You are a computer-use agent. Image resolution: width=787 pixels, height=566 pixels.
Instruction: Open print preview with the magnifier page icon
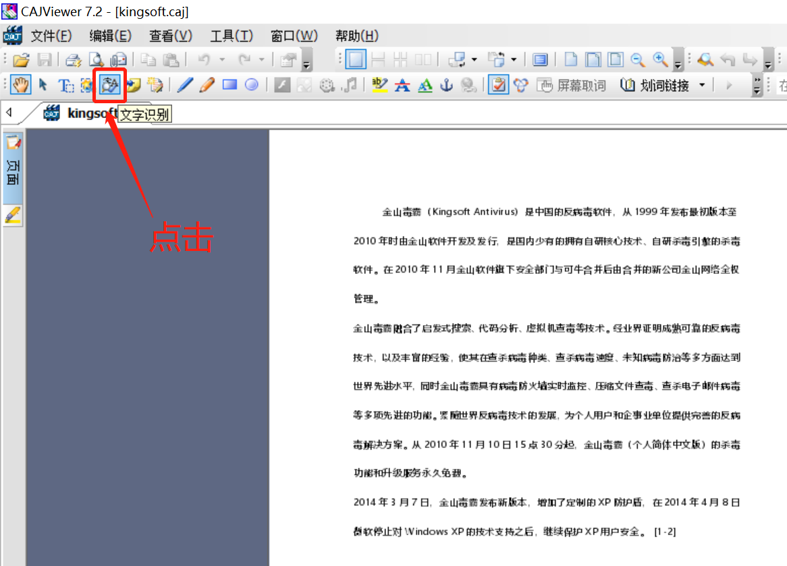[x=96, y=60]
